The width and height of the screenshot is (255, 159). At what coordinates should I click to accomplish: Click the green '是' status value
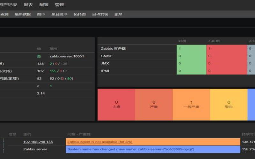coord(39,56)
